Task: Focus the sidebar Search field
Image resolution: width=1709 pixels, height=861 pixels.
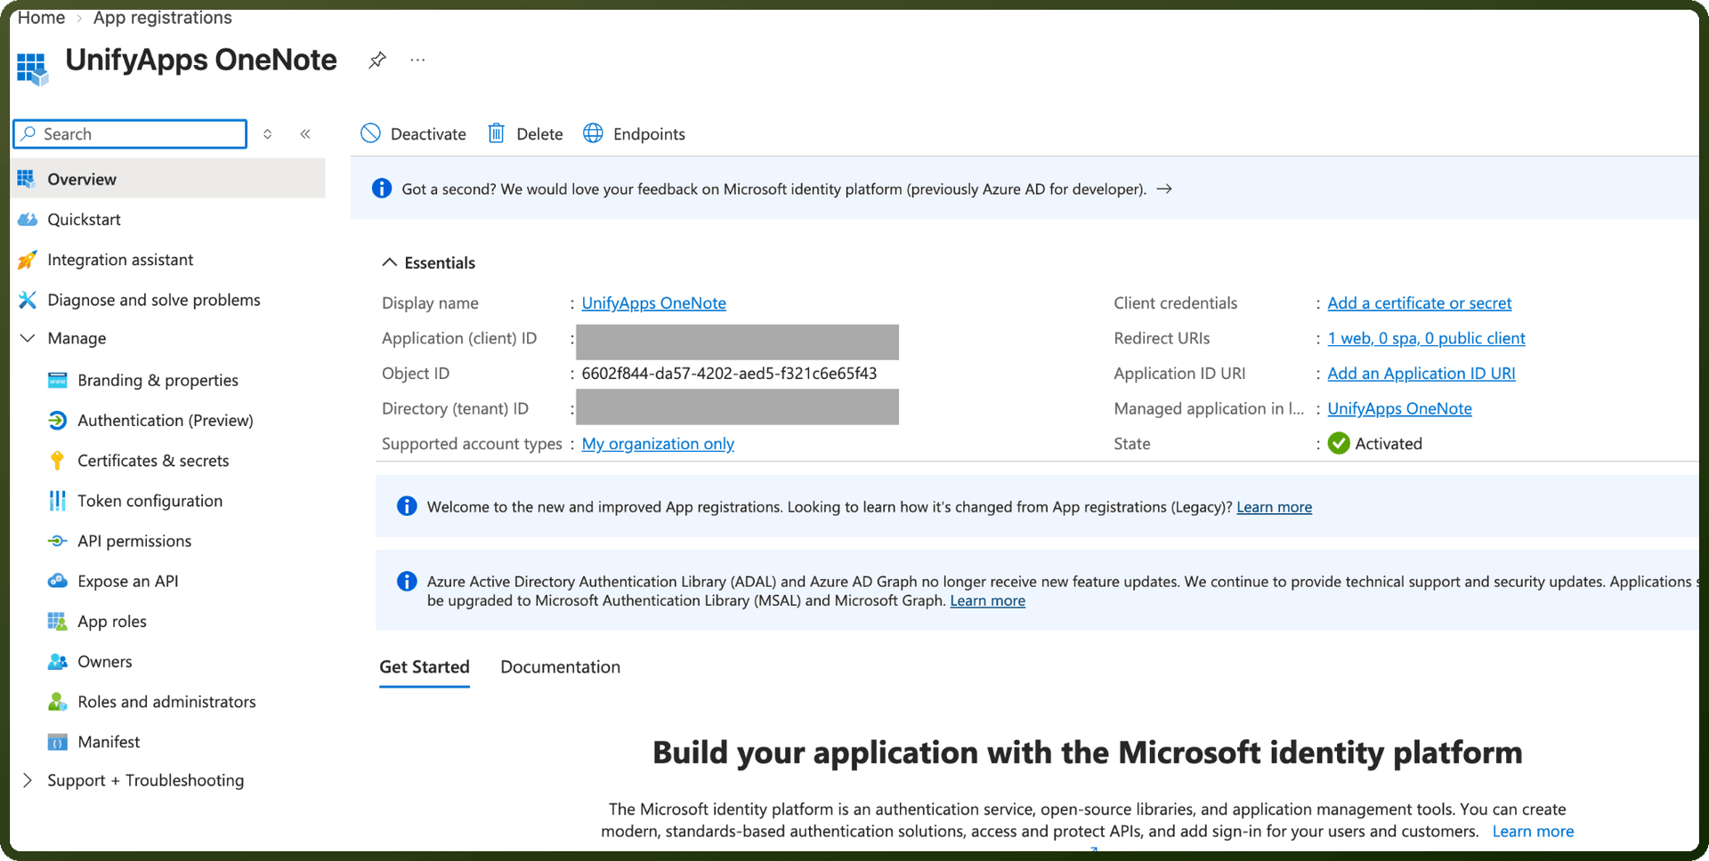Action: pyautogui.click(x=130, y=134)
